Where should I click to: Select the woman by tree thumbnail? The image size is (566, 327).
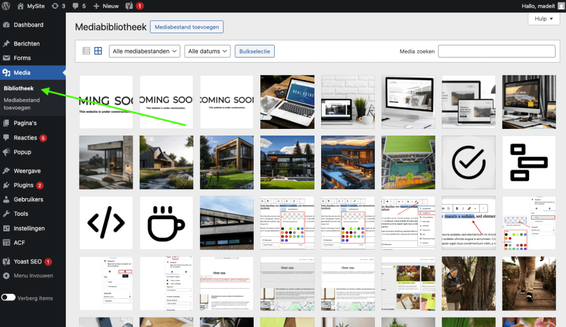point(469,284)
